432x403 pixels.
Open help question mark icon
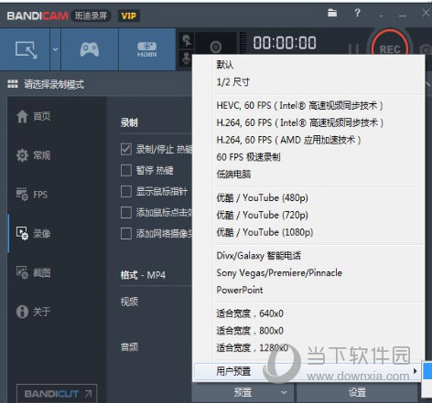coord(357,13)
